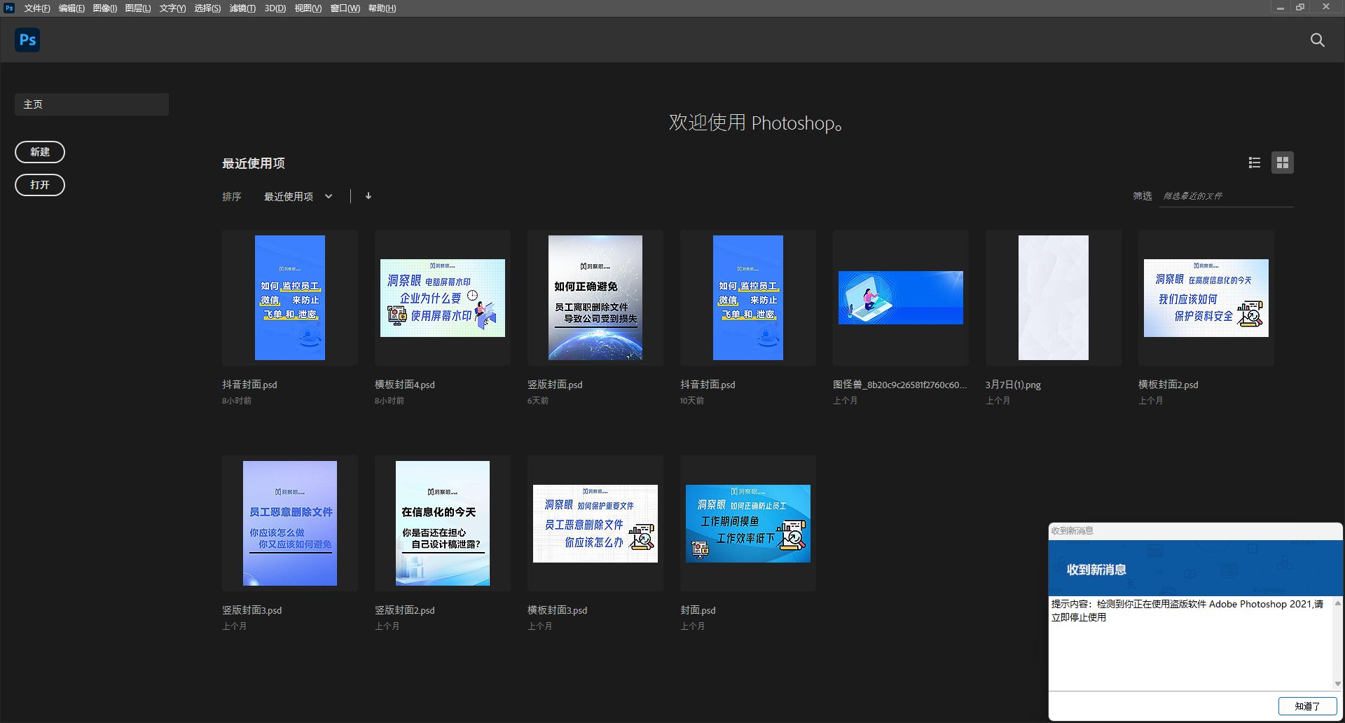Open 抖音封面.psd edited 10天前 thumbnail

click(748, 298)
